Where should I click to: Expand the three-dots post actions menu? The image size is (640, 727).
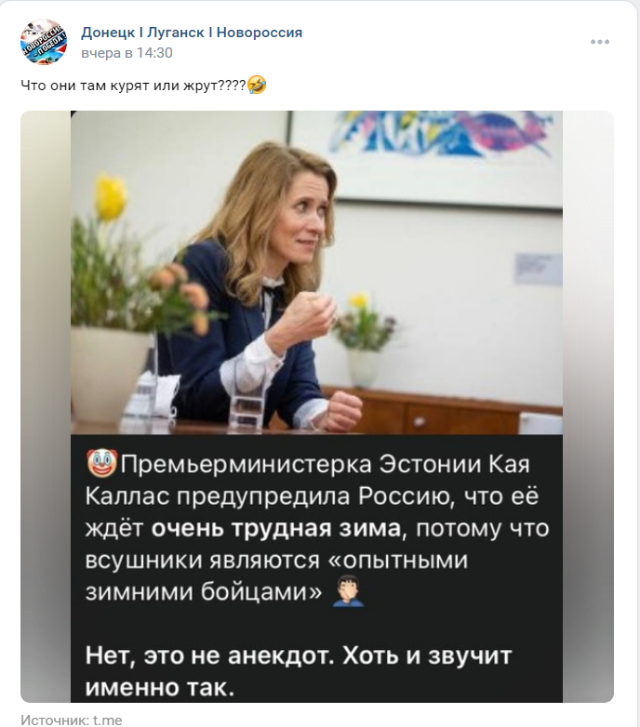[x=600, y=42]
